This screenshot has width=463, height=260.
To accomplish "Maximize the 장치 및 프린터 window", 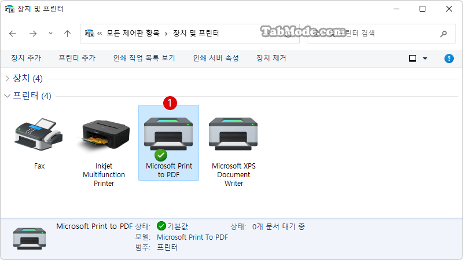I will (x=422, y=9).
